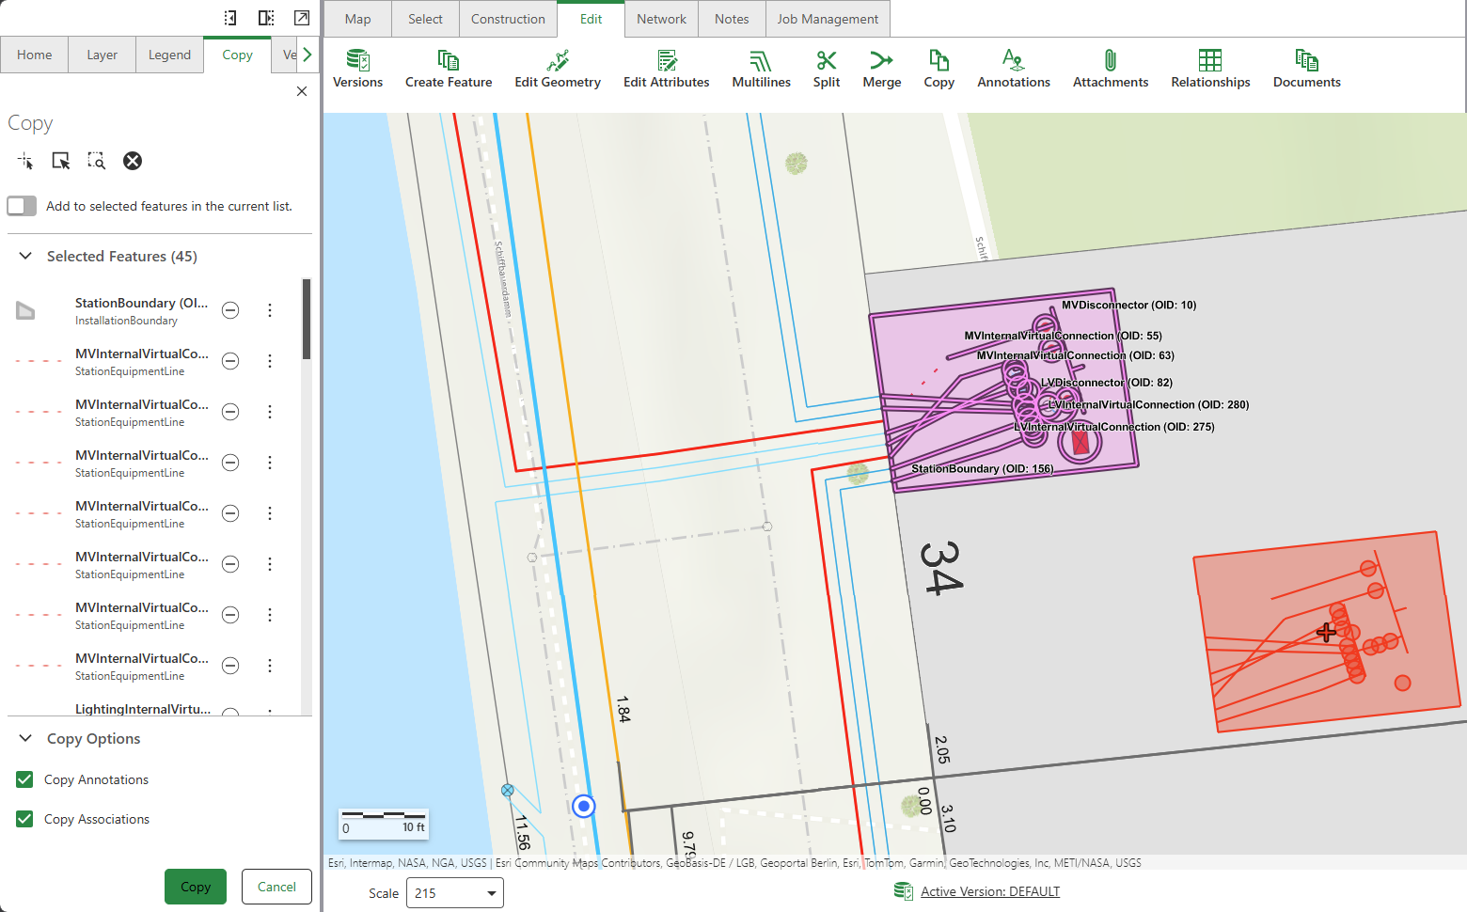Image resolution: width=1467 pixels, height=912 pixels.
Task: Uncheck Copy Associations checkbox
Action: 24,819
